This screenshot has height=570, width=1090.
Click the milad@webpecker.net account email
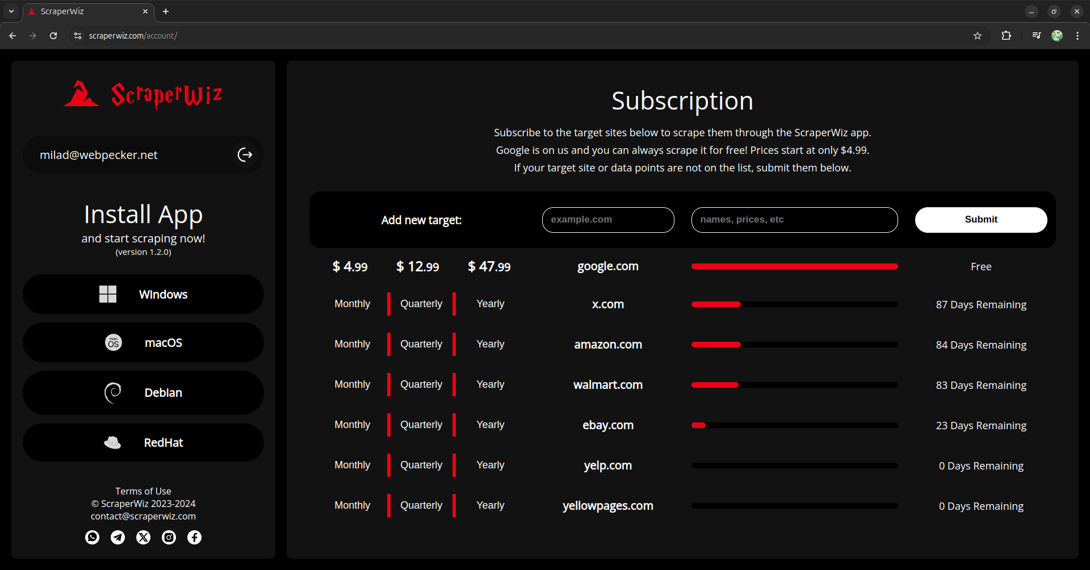click(x=99, y=155)
